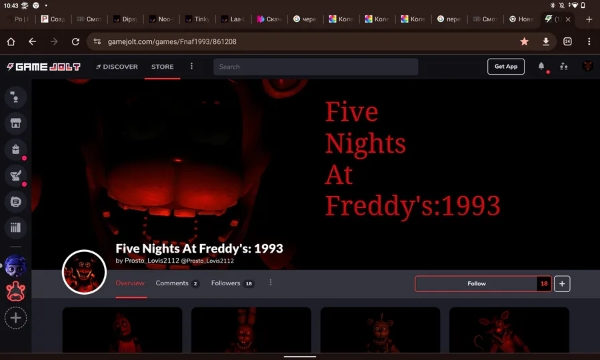This screenshot has height=360, width=600.
Task: Reload the current page
Action: [x=76, y=42]
